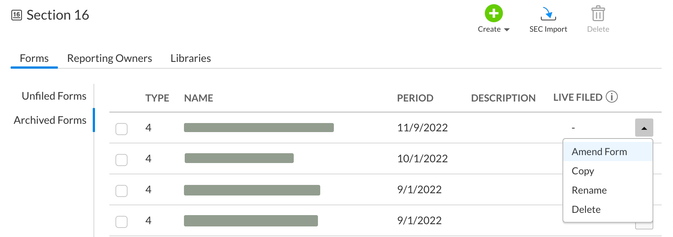
Task: Choose Amend Form from the menu
Action: [599, 152]
